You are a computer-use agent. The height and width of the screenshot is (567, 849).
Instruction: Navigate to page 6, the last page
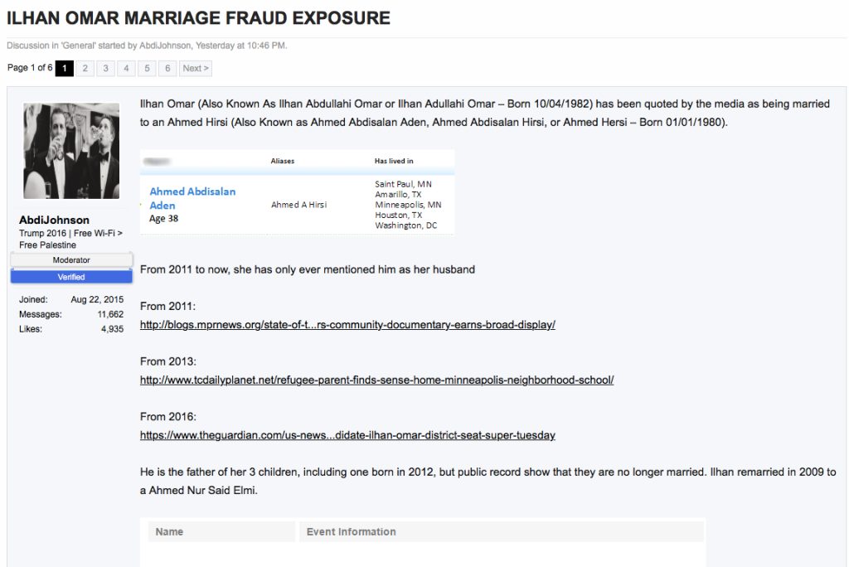tap(167, 68)
